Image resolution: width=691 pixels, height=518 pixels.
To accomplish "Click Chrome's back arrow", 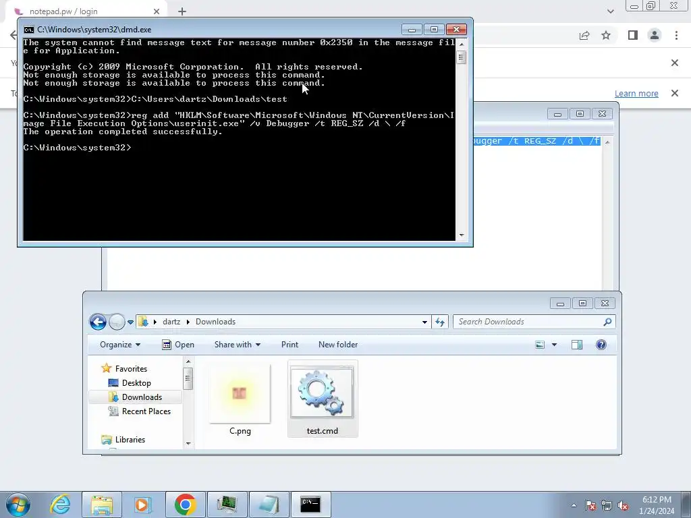I will [13, 35].
